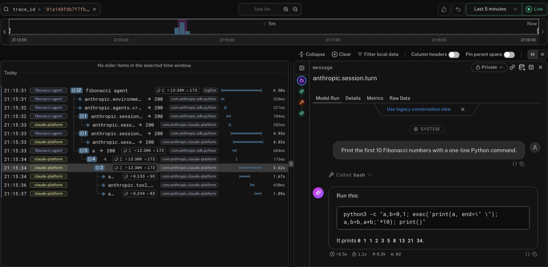Image resolution: width=548 pixels, height=267 pixels.
Task: Open the query history clock icon
Action: 444,9
